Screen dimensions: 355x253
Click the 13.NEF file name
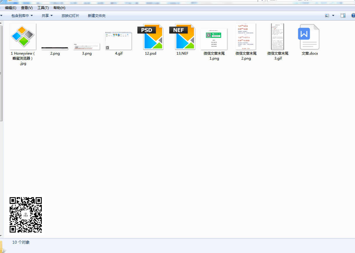tap(182, 53)
